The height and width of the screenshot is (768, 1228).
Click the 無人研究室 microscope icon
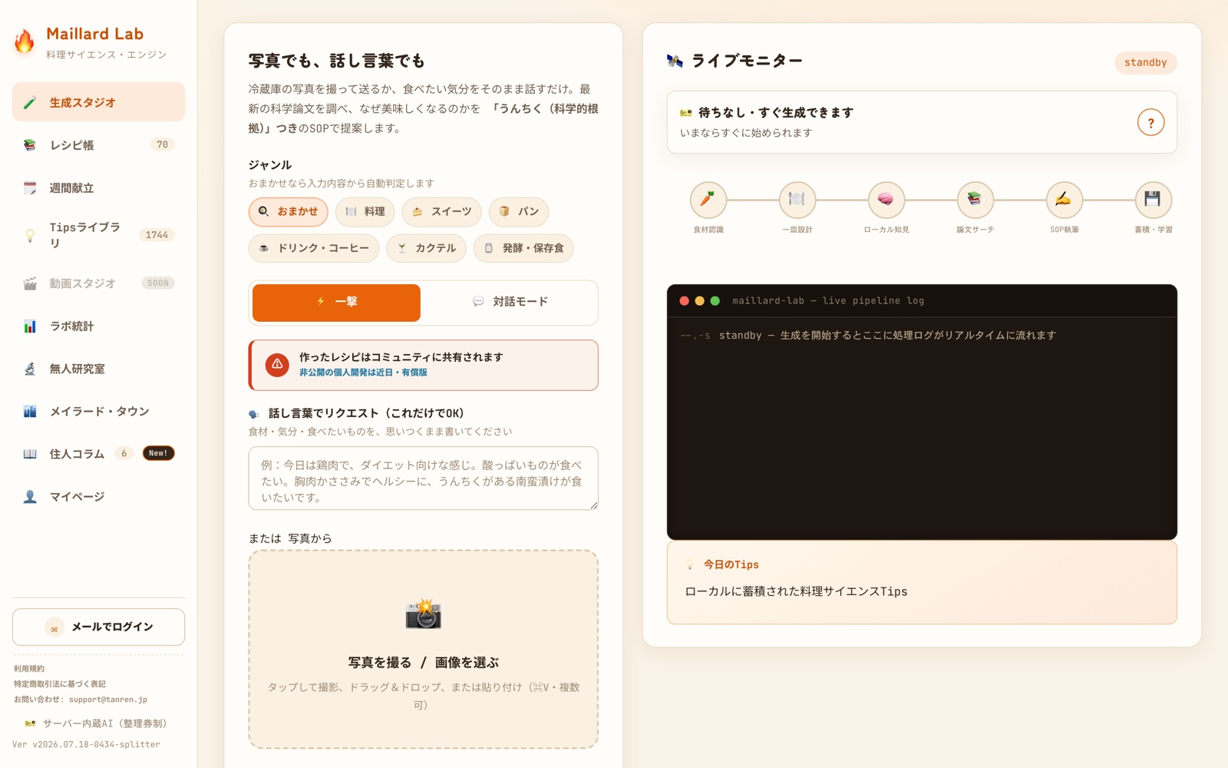pyautogui.click(x=30, y=369)
